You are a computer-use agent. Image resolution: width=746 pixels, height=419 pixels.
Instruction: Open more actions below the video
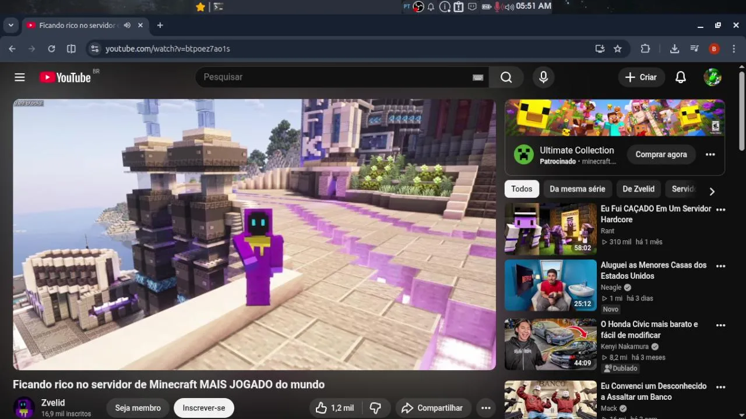pyautogui.click(x=485, y=408)
